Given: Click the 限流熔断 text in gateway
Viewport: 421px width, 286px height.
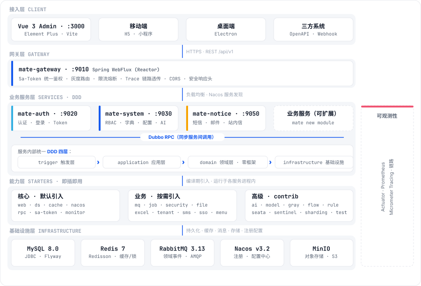Looking at the screenshot, I should (x=108, y=79).
